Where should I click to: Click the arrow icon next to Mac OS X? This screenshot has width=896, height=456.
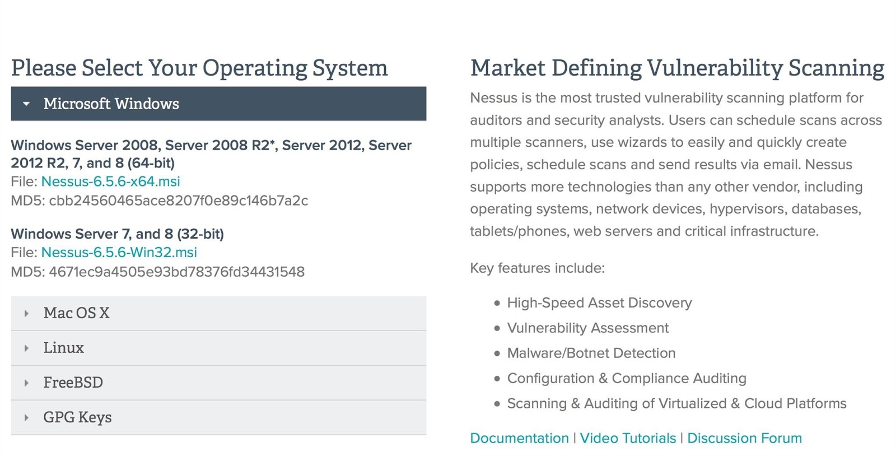[x=26, y=314]
